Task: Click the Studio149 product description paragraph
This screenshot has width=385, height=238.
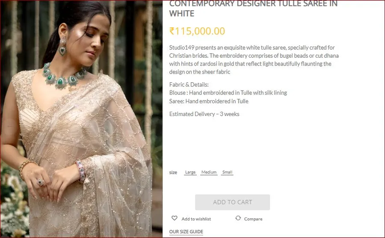Action: click(254, 59)
